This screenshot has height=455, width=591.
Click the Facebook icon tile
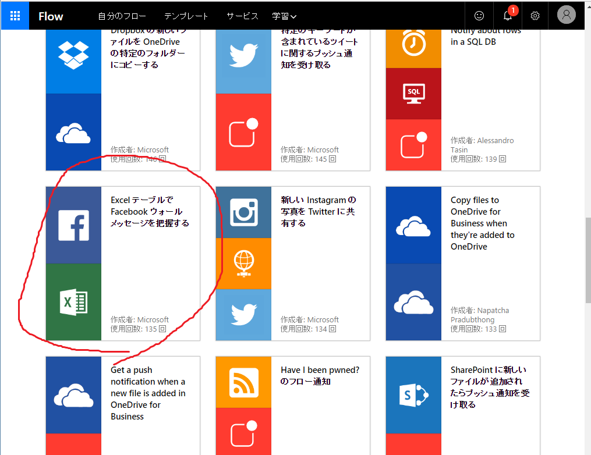coord(73,225)
